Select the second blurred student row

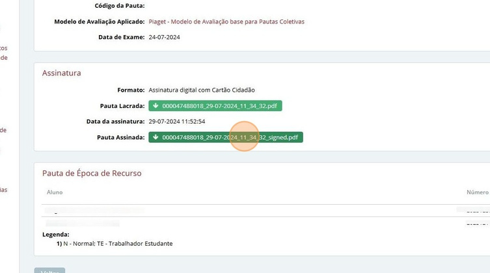pos(265,223)
